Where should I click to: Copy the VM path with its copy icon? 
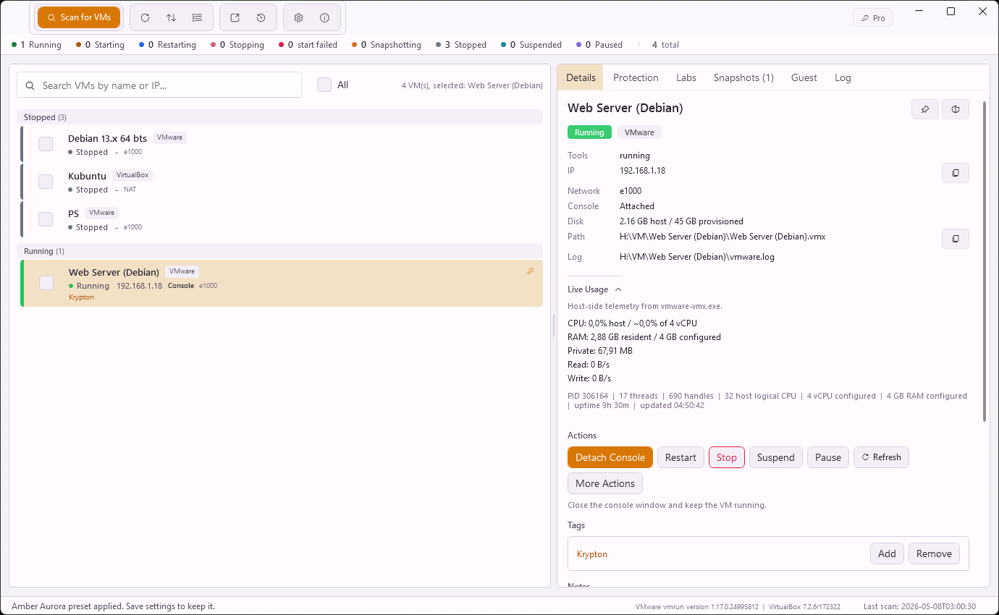pyautogui.click(x=956, y=239)
